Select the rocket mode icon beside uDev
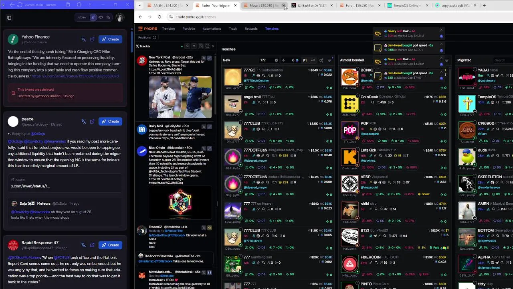Image resolution: width=513 pixels, height=289 pixels. 93,18
